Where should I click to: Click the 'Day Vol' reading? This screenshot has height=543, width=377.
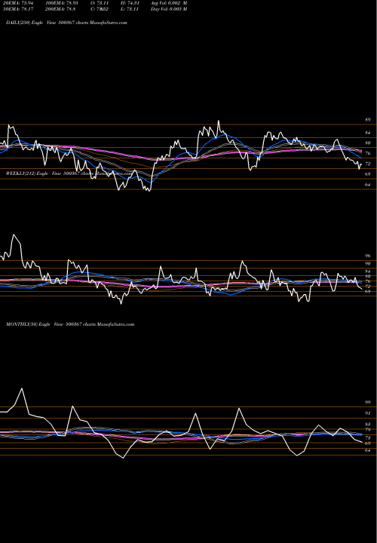click(x=169, y=9)
